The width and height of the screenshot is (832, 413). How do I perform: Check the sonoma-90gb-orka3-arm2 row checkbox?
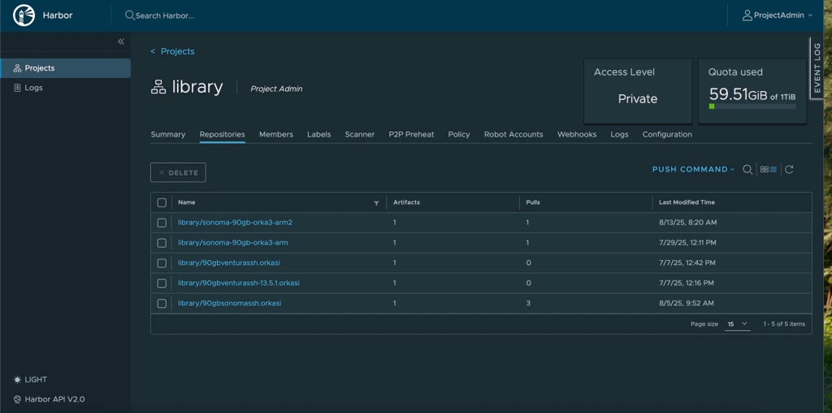click(162, 223)
